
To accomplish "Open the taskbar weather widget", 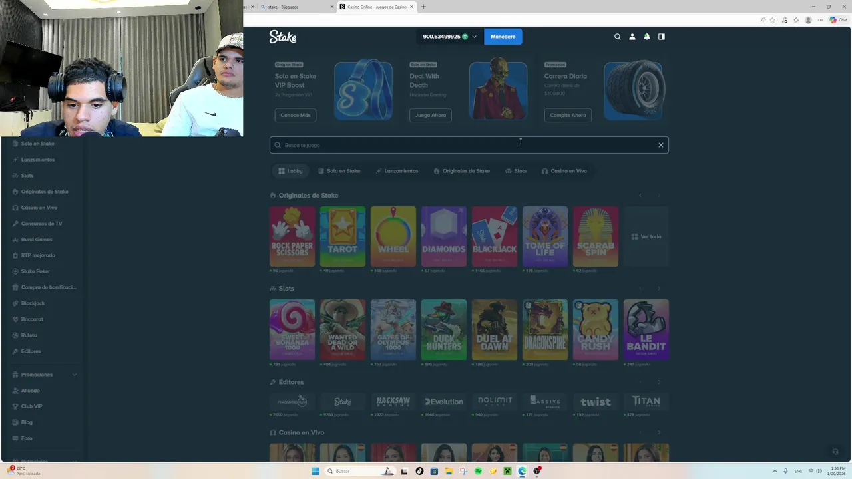I will coord(23,470).
